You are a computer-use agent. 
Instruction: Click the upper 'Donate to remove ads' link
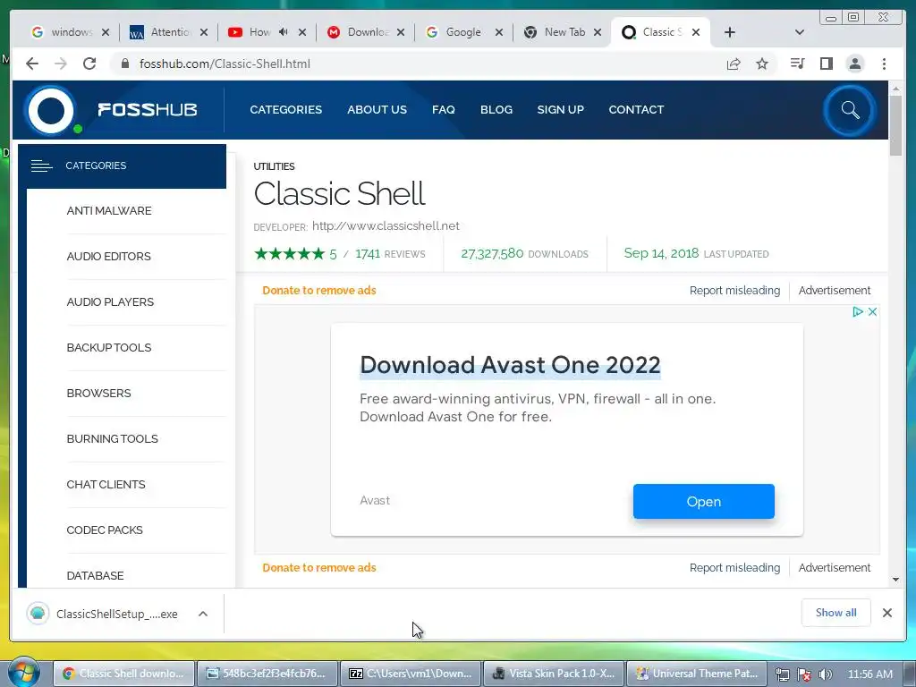click(319, 291)
